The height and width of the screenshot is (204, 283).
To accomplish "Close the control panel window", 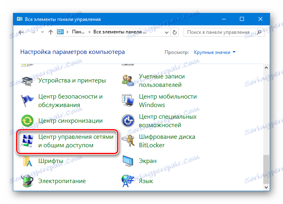I will pos(260,19).
